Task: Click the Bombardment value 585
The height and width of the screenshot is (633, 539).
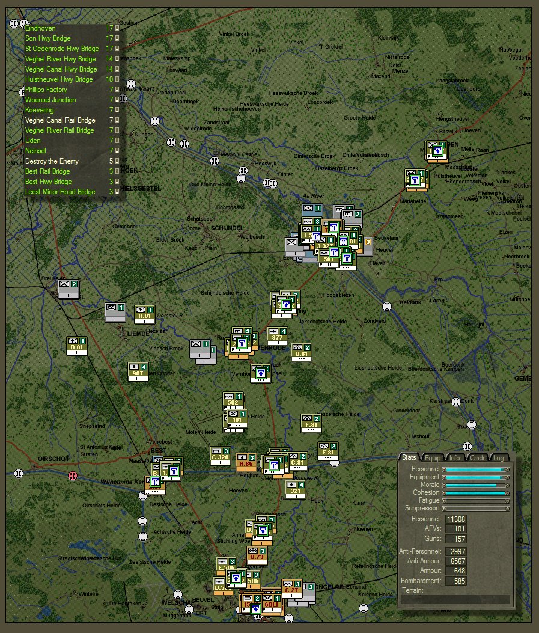Action: point(455,581)
